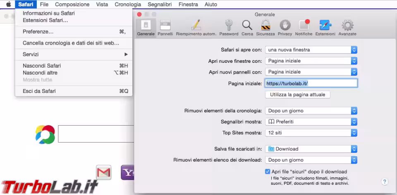Screen dimensions: 397x195
Task: Open the Cerca preferences pane
Action: coord(247,27)
